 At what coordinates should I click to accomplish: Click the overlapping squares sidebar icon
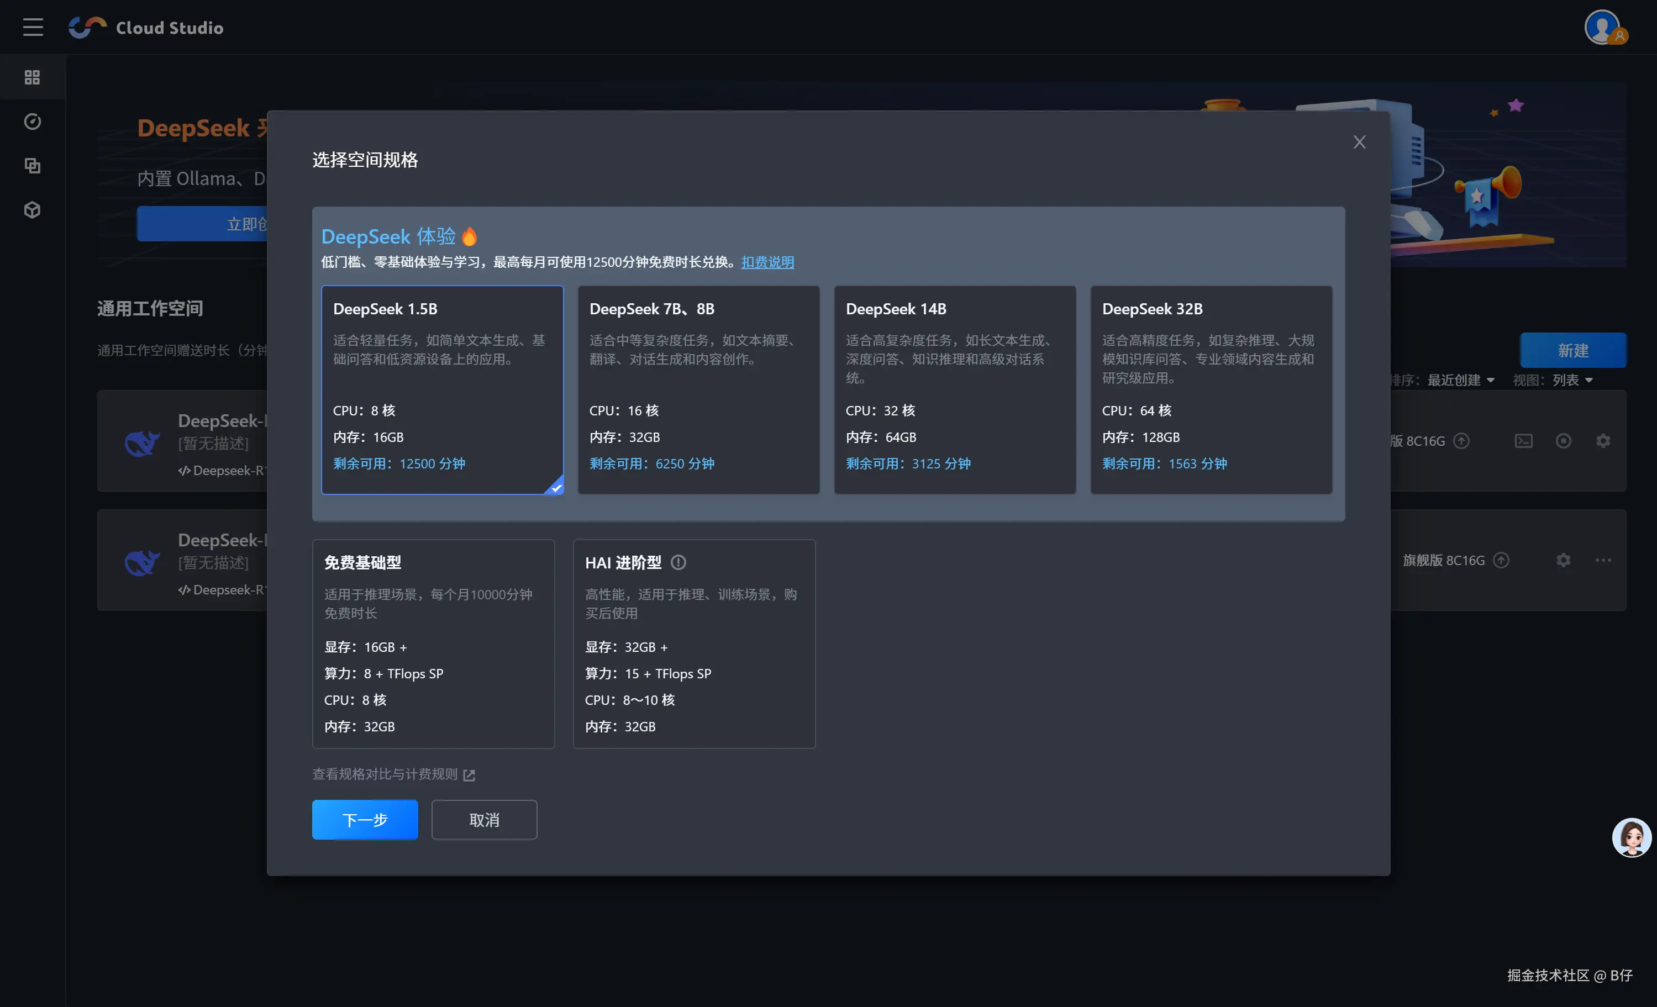(x=32, y=165)
